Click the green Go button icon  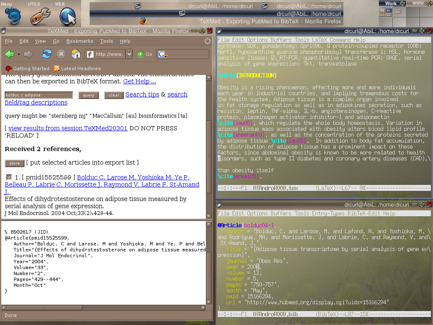point(140,54)
